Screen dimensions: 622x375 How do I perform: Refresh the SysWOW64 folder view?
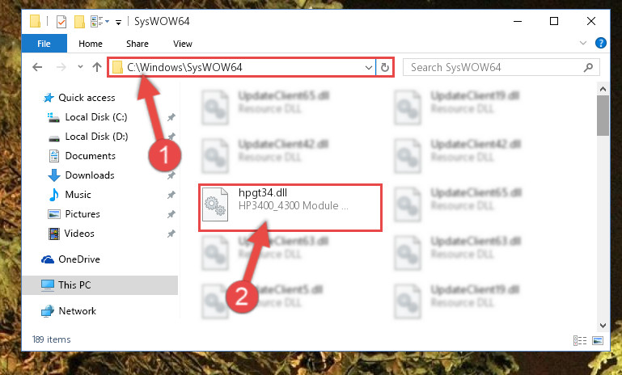[x=385, y=67]
